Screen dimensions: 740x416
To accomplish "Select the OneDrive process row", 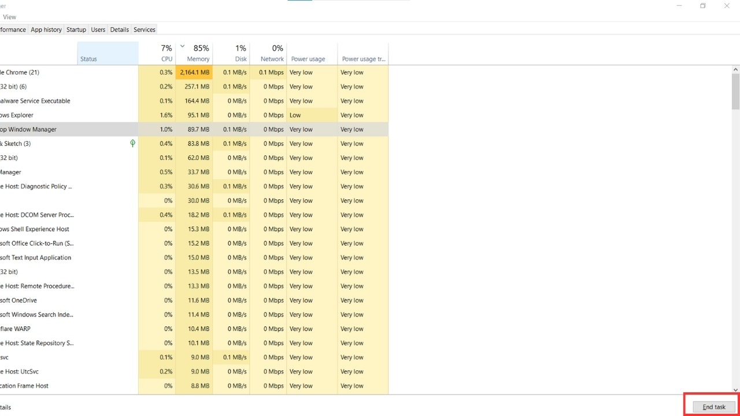I will (x=194, y=300).
